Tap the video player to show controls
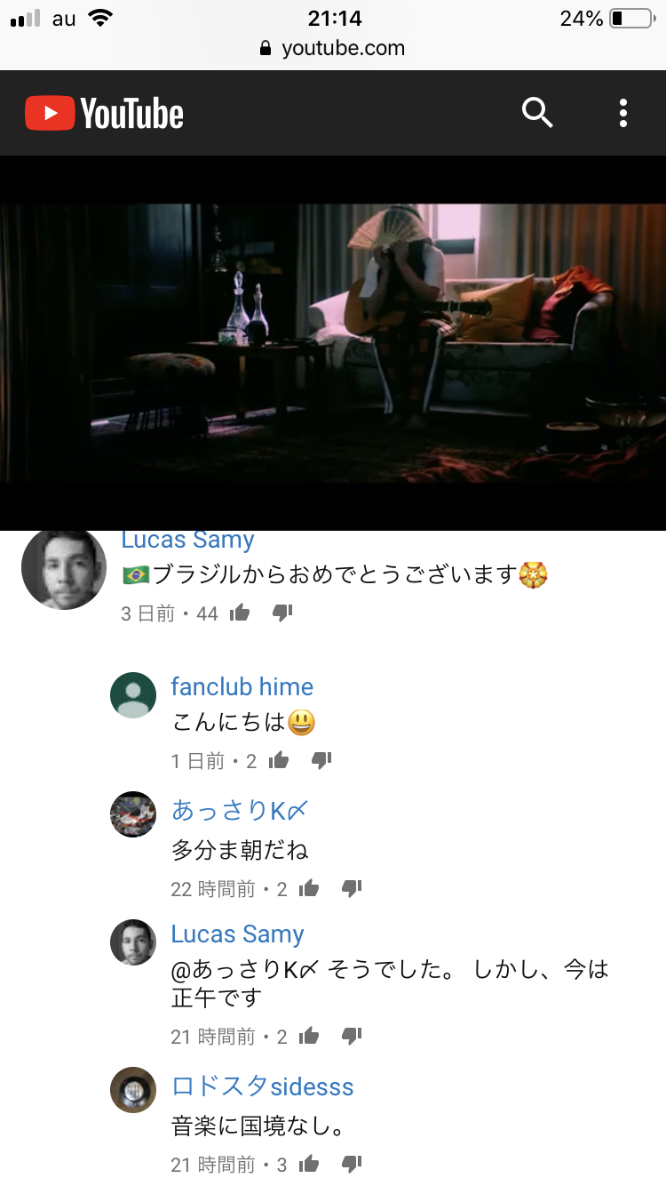The width and height of the screenshot is (666, 1186). tap(333, 343)
